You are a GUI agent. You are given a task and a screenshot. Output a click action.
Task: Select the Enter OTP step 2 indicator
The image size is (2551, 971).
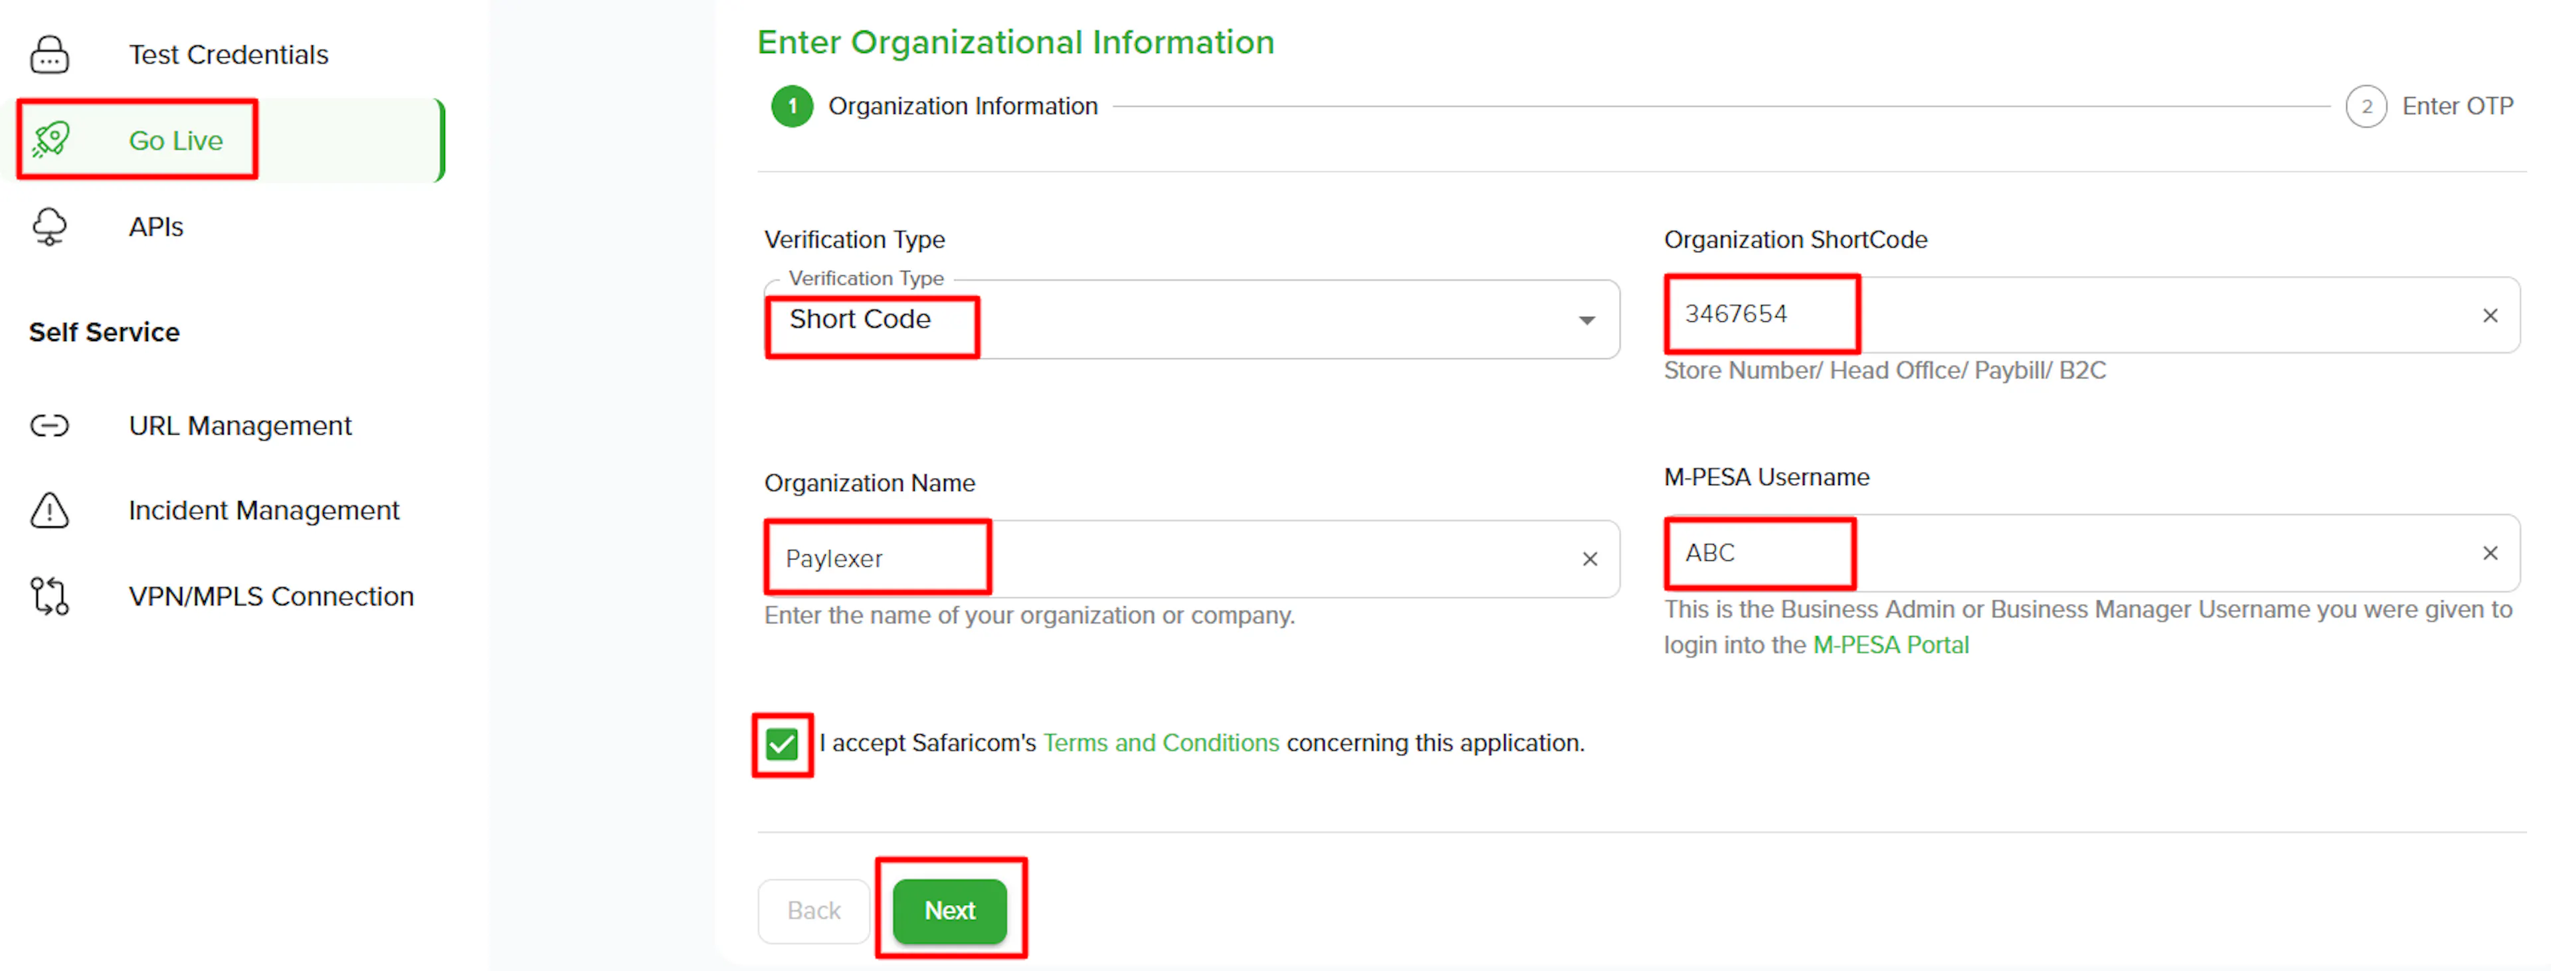click(x=2366, y=107)
